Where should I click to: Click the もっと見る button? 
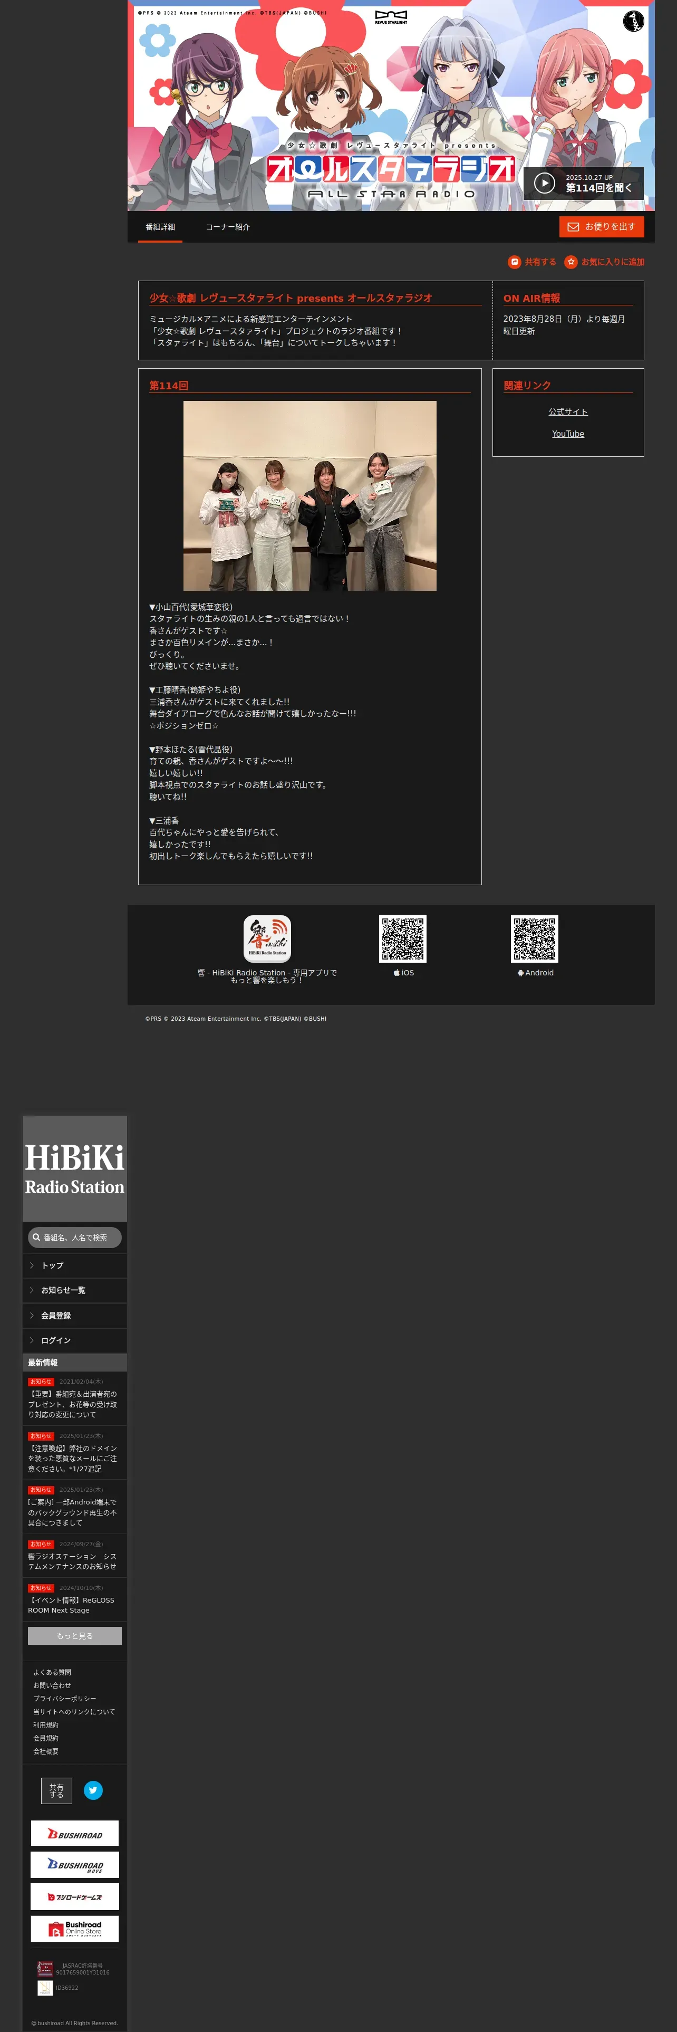[x=75, y=1636]
